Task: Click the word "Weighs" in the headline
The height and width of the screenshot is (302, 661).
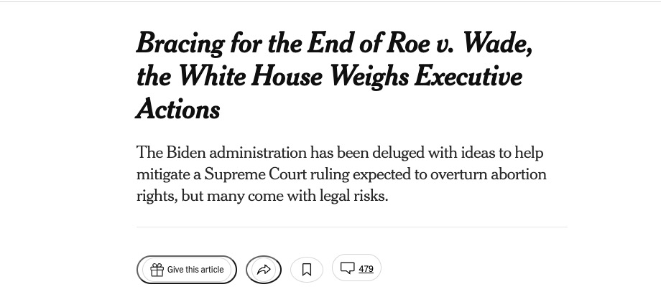Action: coord(369,77)
